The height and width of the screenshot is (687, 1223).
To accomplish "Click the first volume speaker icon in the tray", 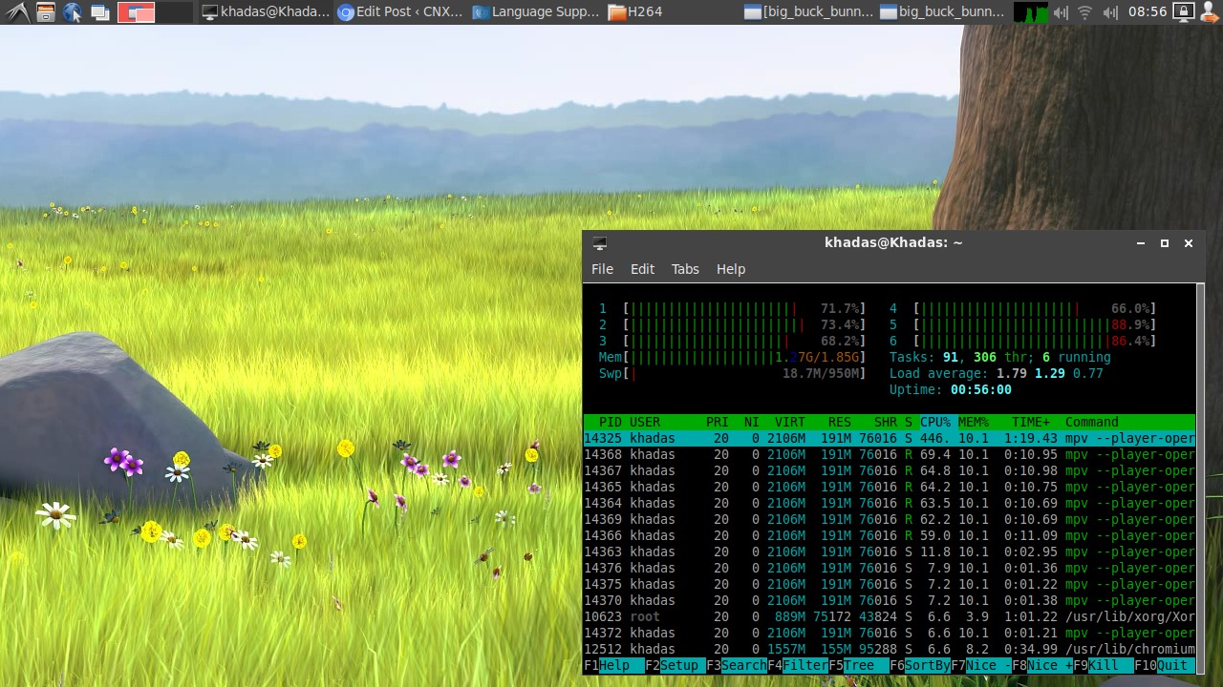I will [1061, 12].
